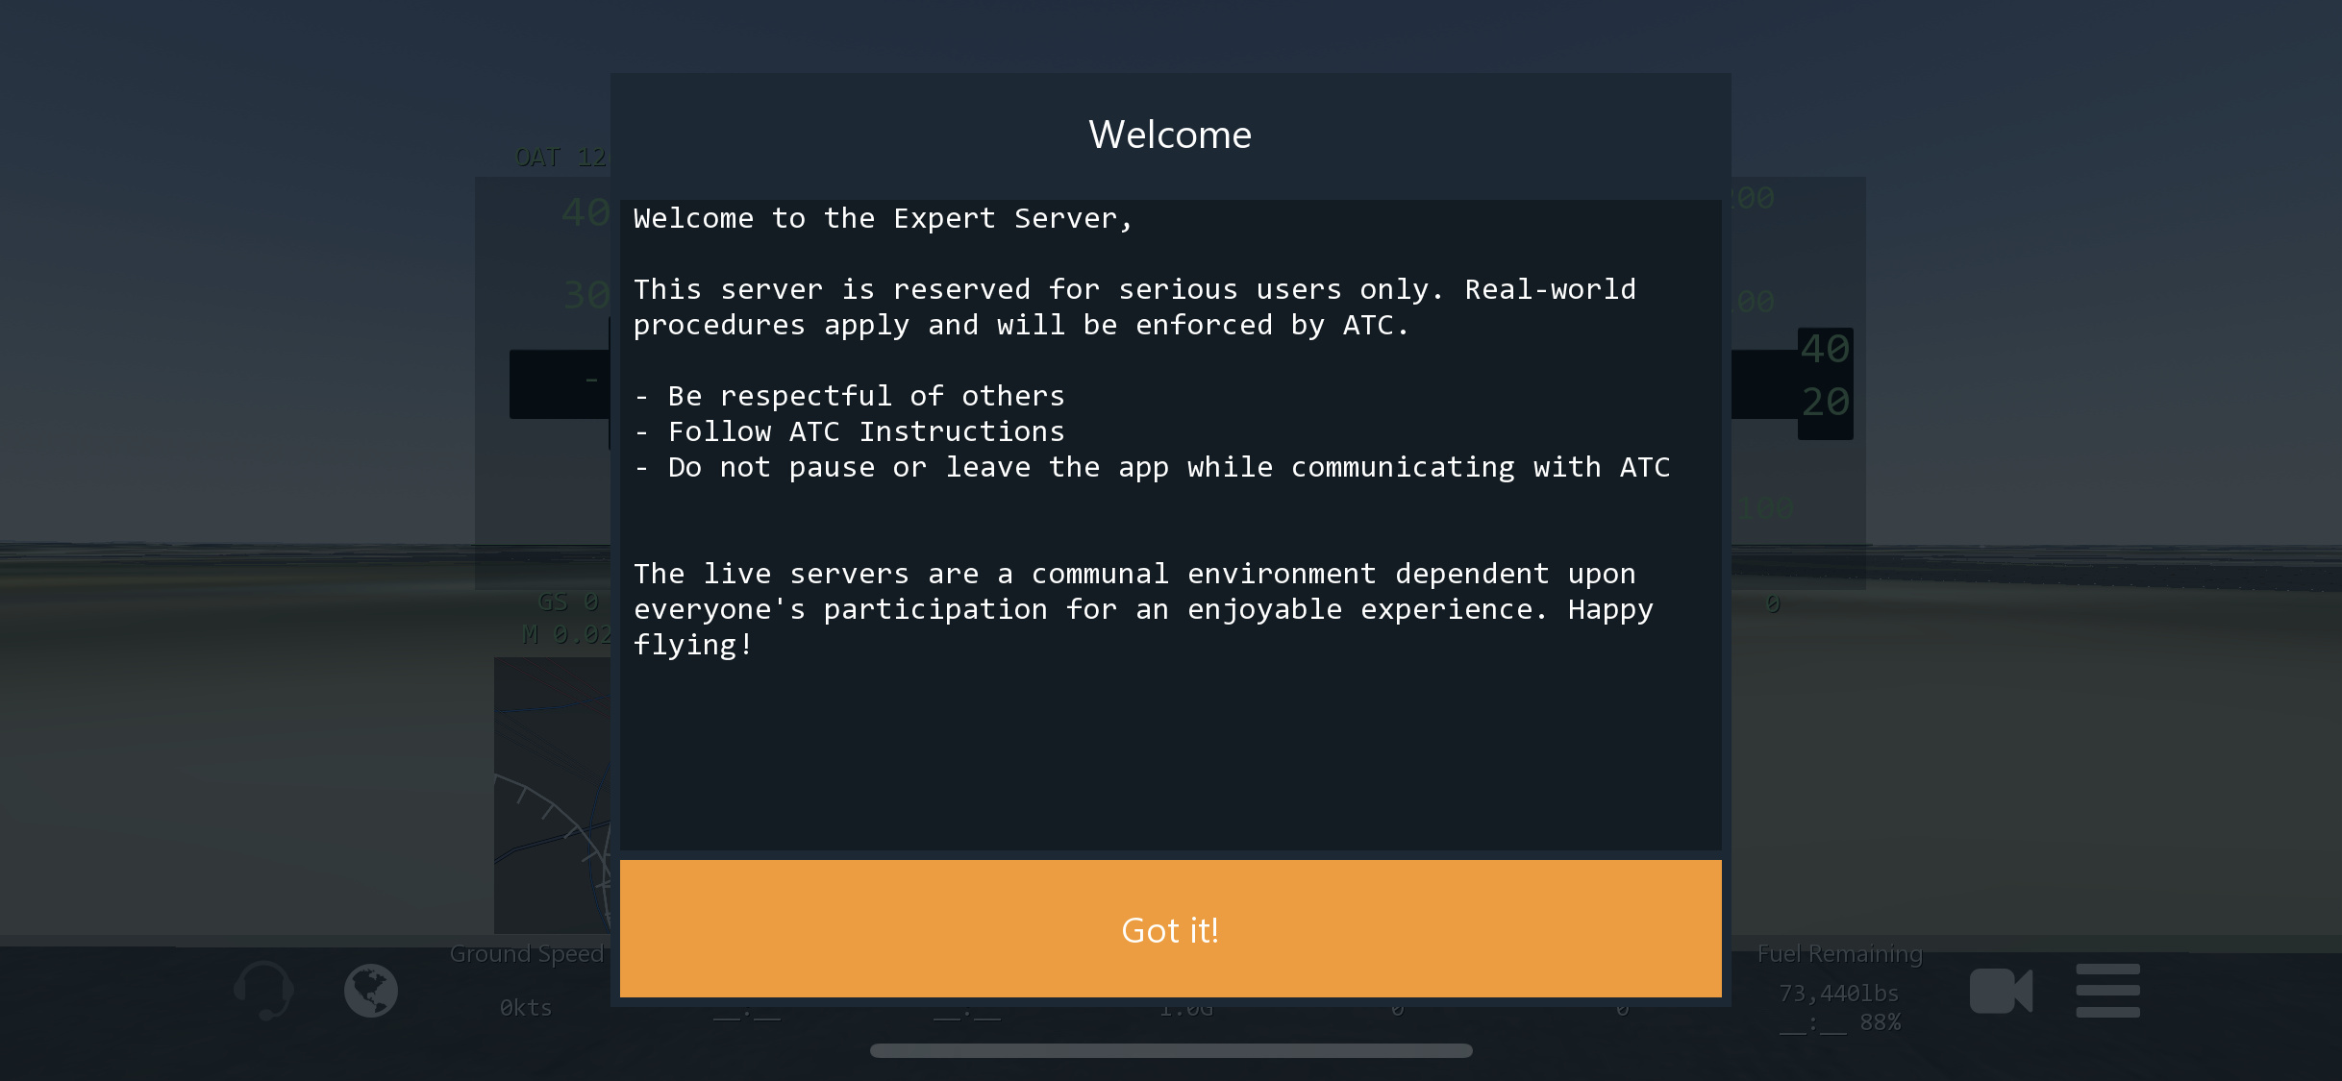Click the welcome message text area
2342x1081 pixels.
tap(1170, 524)
